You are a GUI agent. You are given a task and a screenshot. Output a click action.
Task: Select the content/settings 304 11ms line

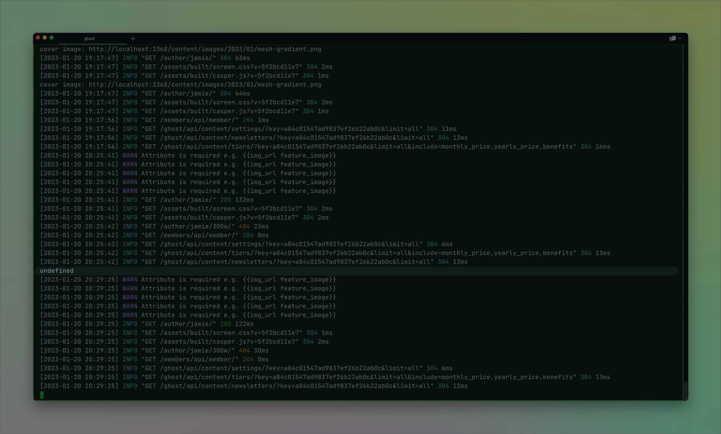(248, 129)
